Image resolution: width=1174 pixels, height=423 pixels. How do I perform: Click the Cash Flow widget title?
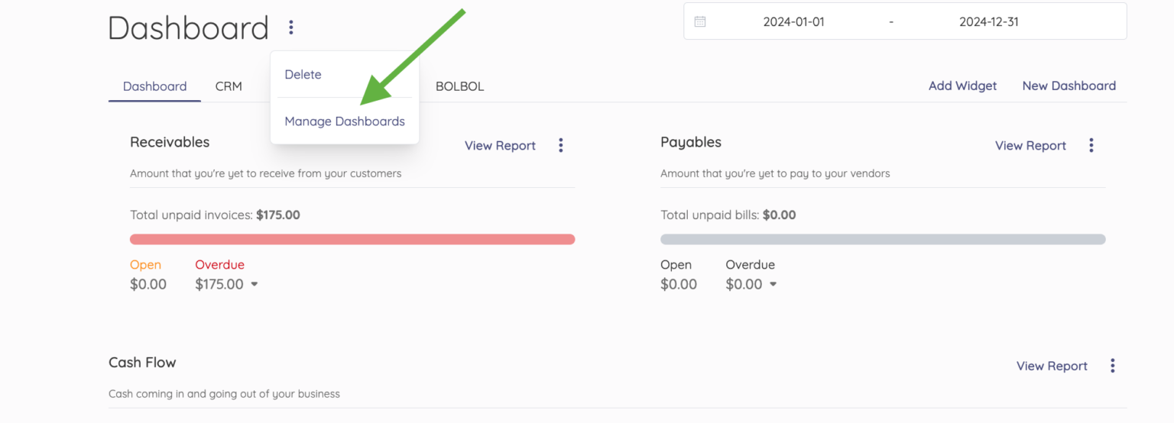pyautogui.click(x=142, y=362)
